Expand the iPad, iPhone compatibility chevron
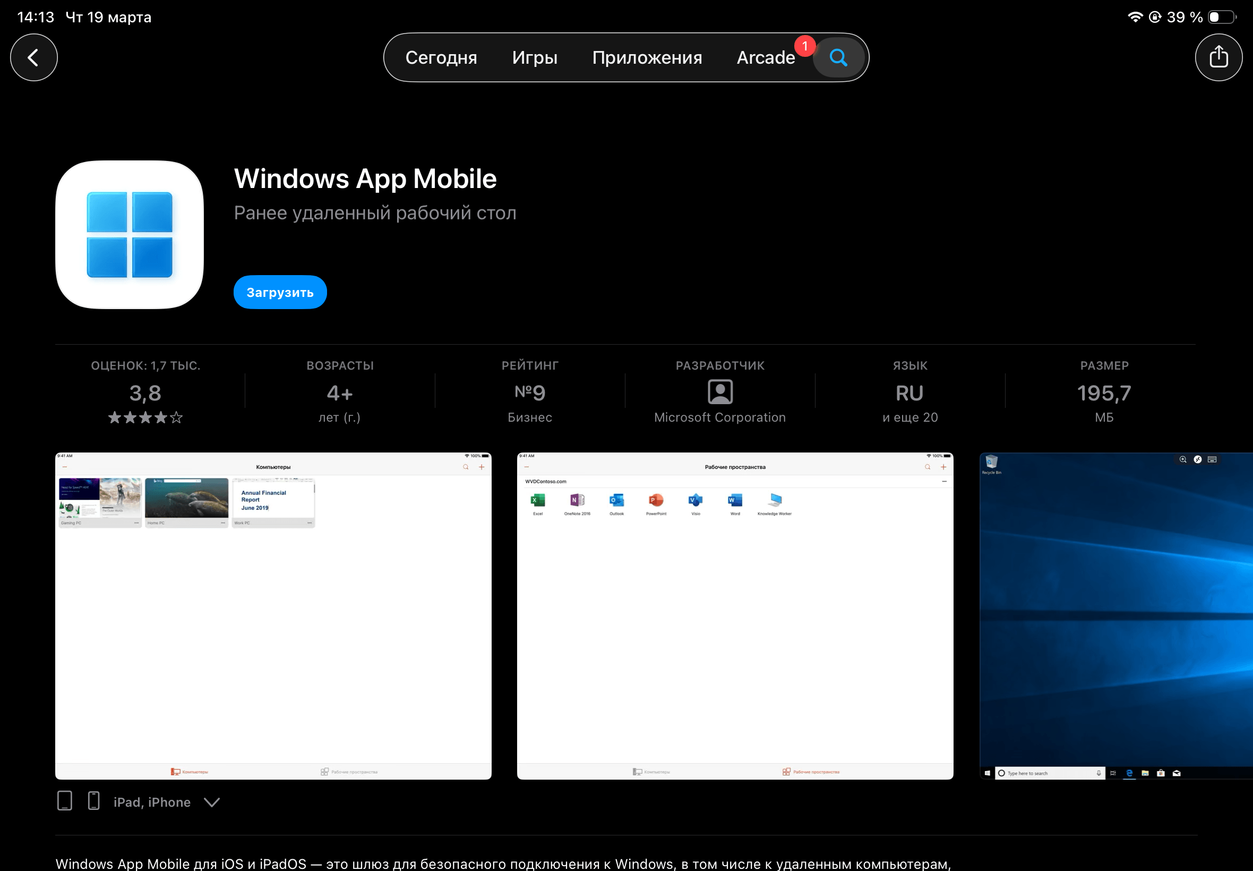This screenshot has width=1253, height=871. [x=212, y=801]
